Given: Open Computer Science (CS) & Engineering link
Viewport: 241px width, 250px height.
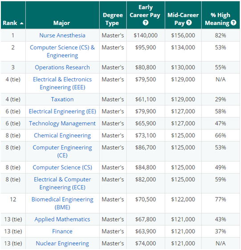Looking at the screenshot, I should click(62, 51).
